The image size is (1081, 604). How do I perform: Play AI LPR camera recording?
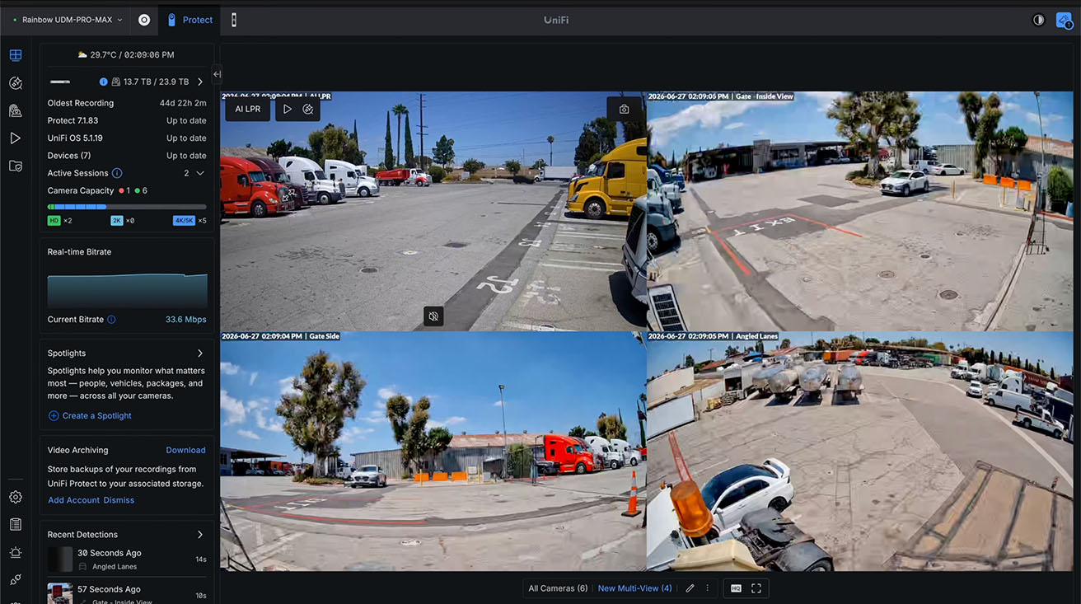pos(288,109)
